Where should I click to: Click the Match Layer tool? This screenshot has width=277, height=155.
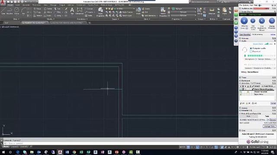coord(126,15)
